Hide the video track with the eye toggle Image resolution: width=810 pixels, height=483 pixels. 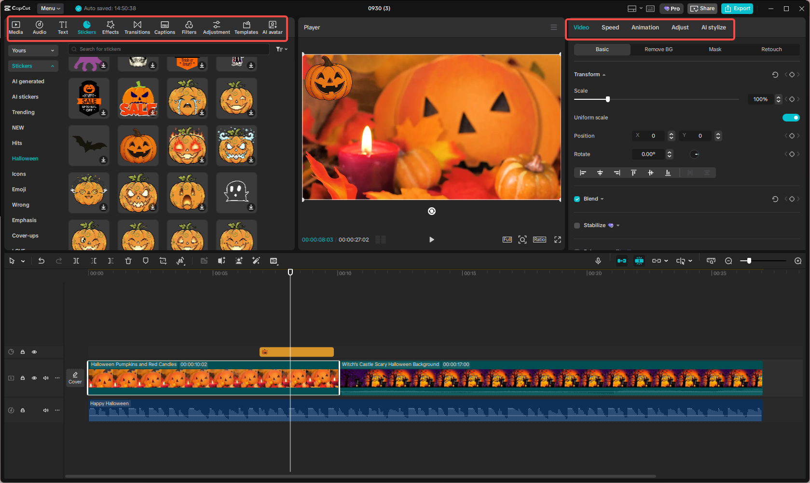coord(34,378)
